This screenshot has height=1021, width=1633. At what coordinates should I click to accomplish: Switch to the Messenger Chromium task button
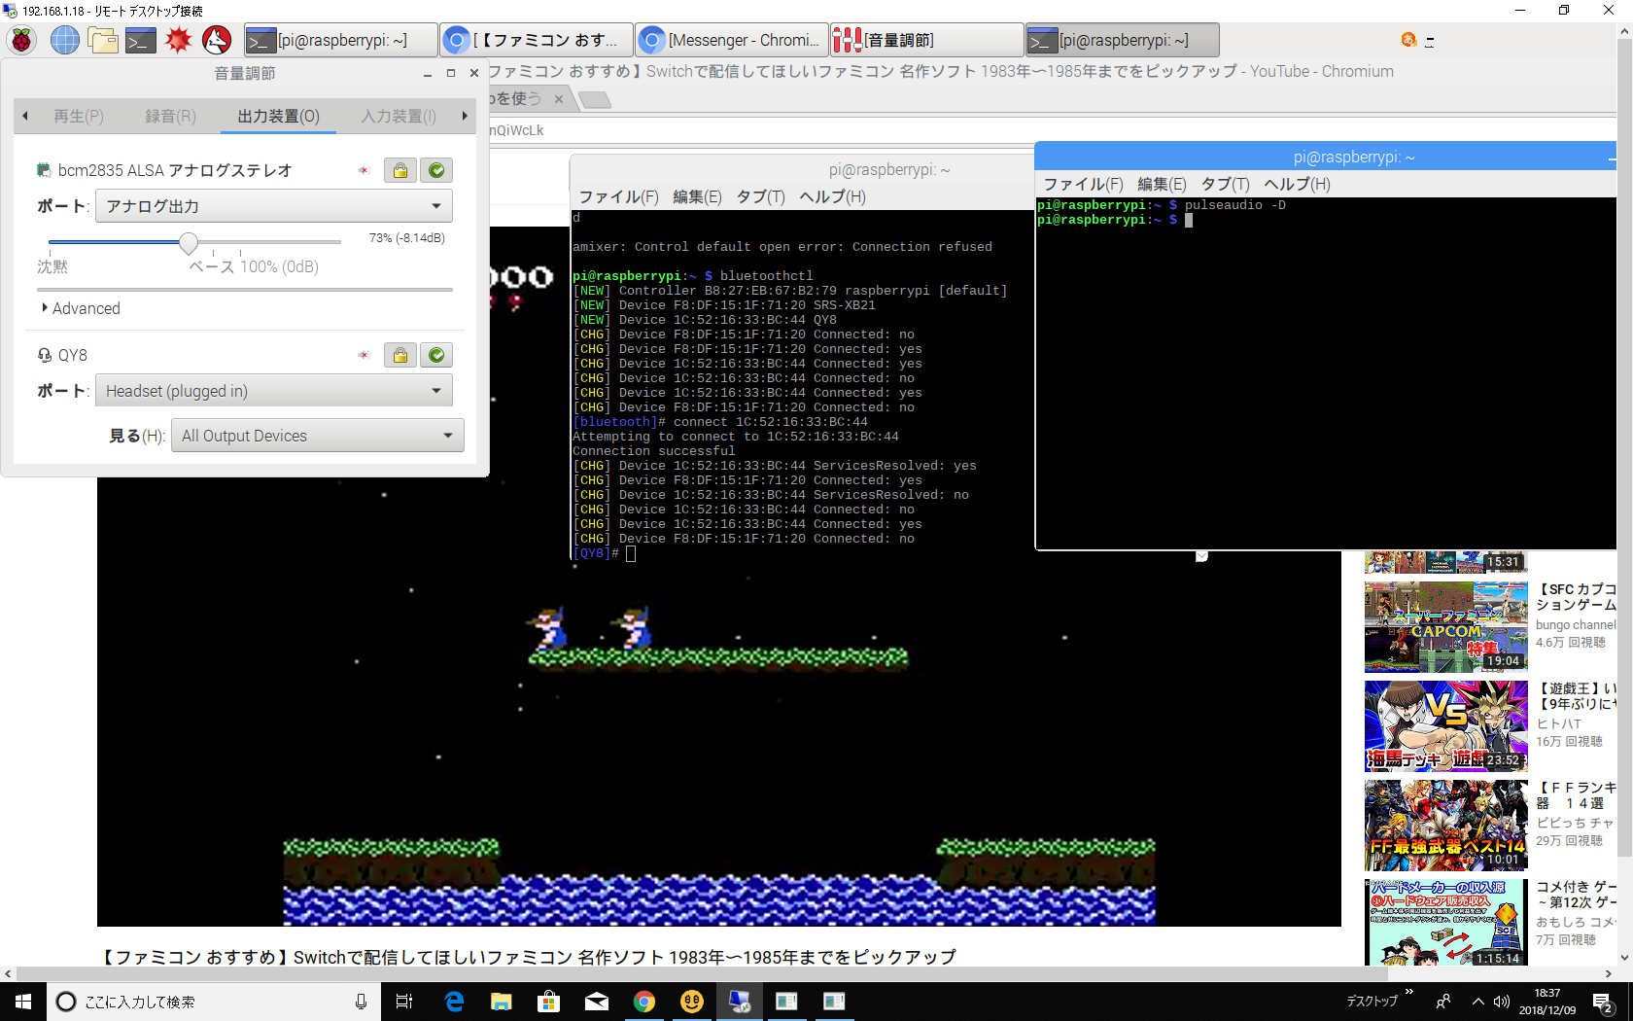click(732, 40)
